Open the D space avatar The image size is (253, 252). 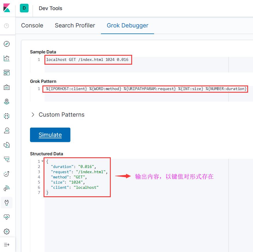pos(24,8)
